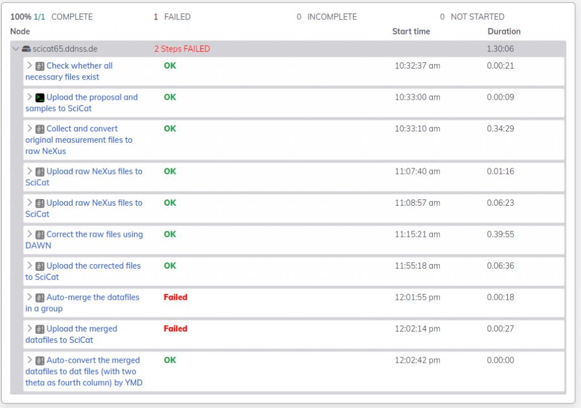Click script icon of NeXus upload step at 11:07:40

click(x=40, y=172)
